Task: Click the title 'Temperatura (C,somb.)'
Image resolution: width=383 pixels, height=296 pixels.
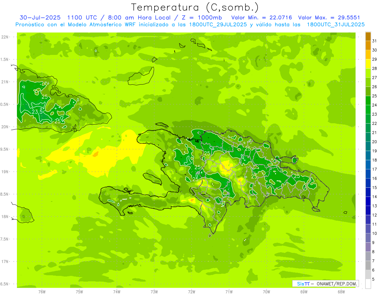Action: [x=195, y=7]
